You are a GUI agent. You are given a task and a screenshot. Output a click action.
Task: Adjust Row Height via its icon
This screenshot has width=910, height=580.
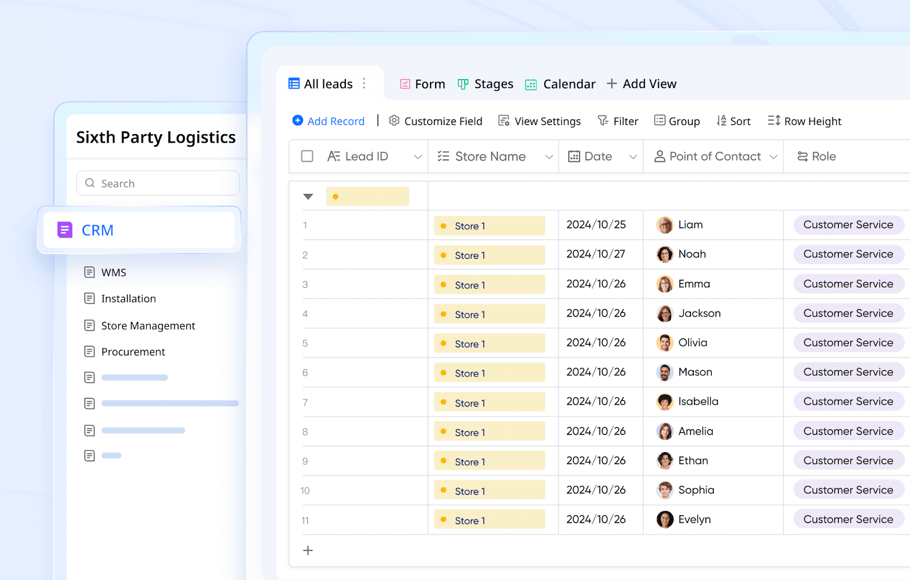(x=773, y=121)
